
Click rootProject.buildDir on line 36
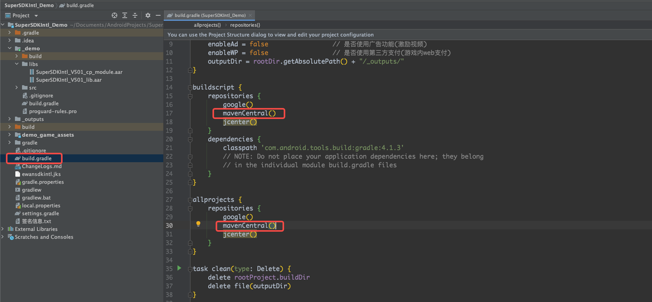[272, 278]
